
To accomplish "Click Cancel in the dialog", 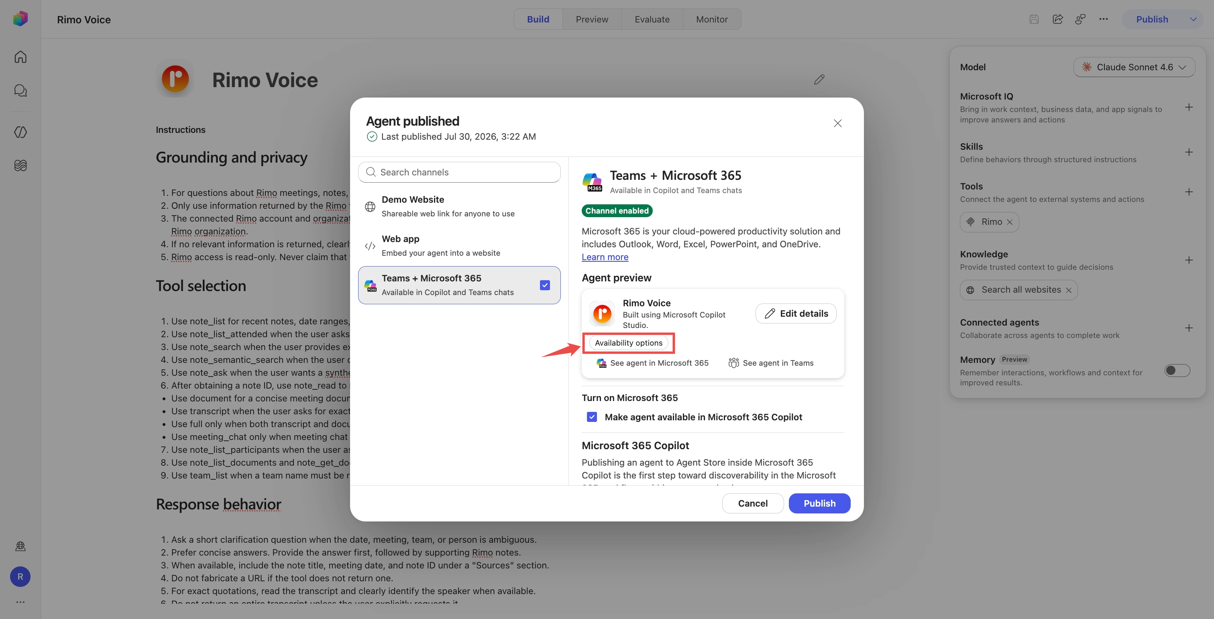I will coord(753,503).
